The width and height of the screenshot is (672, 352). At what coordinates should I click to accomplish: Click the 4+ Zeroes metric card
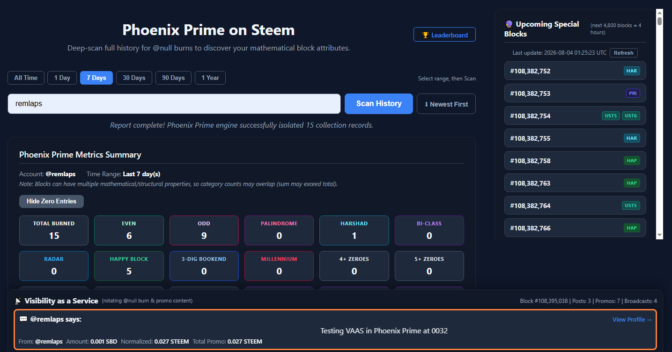tap(354, 266)
